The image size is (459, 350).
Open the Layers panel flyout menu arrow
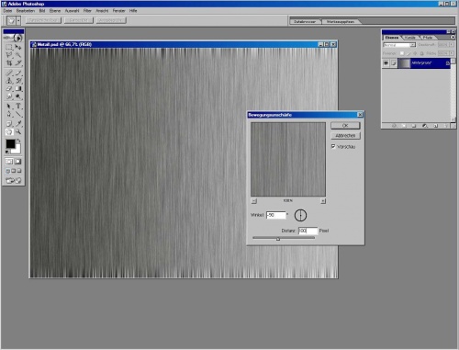pos(453,37)
